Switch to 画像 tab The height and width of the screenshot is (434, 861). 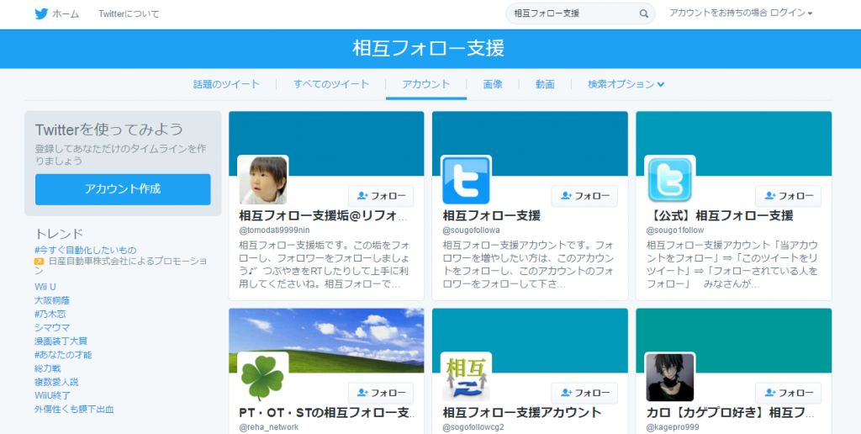coord(493,85)
